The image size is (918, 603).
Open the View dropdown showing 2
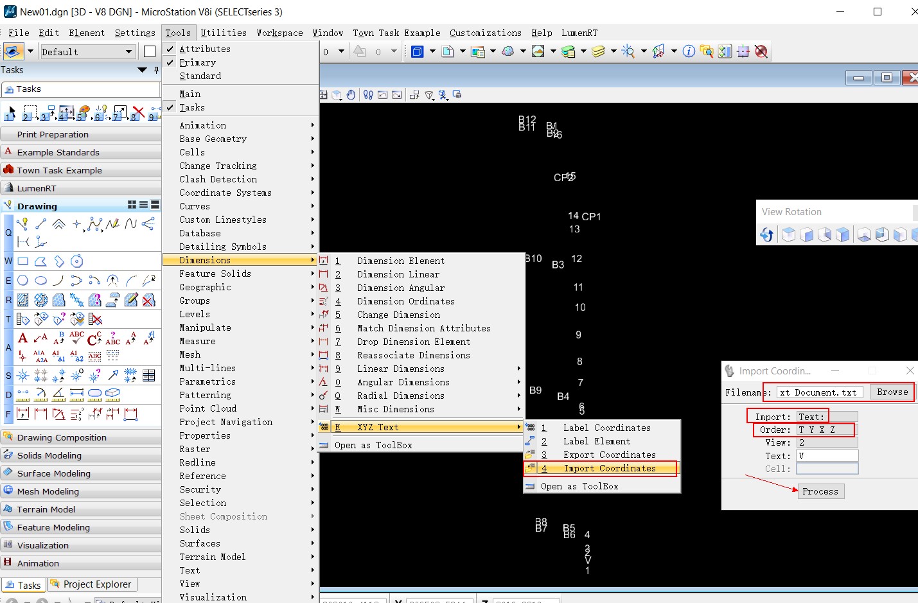coord(827,442)
